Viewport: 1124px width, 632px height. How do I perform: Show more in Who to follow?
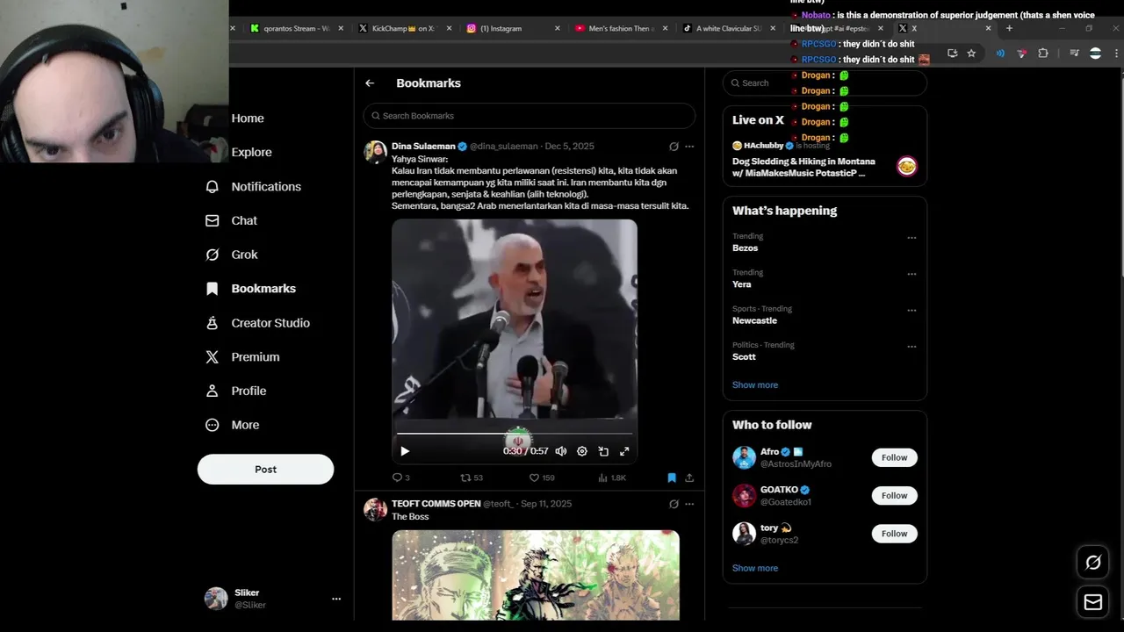tap(755, 568)
